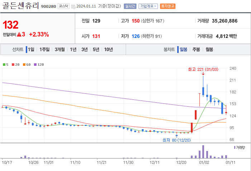Click the orange 60-day moving average legend
The width and height of the screenshot is (251, 171).
click(26, 65)
